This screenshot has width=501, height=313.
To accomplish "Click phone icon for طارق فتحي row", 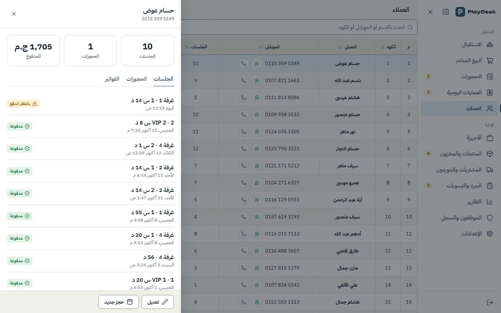I will click(x=244, y=251).
